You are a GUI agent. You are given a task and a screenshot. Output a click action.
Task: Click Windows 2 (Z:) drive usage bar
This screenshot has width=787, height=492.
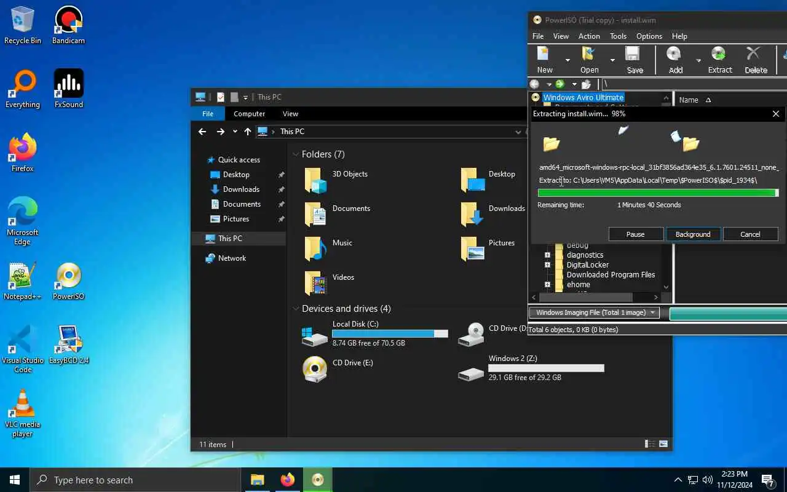pyautogui.click(x=546, y=368)
